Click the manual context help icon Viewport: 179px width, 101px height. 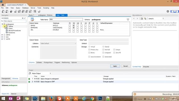pos(142,19)
